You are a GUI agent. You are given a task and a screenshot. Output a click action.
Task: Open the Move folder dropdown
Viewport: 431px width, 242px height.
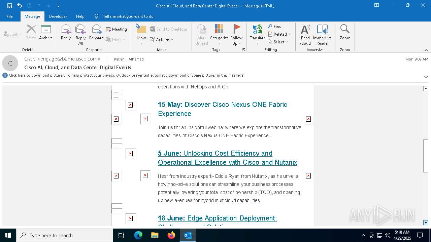(x=142, y=35)
